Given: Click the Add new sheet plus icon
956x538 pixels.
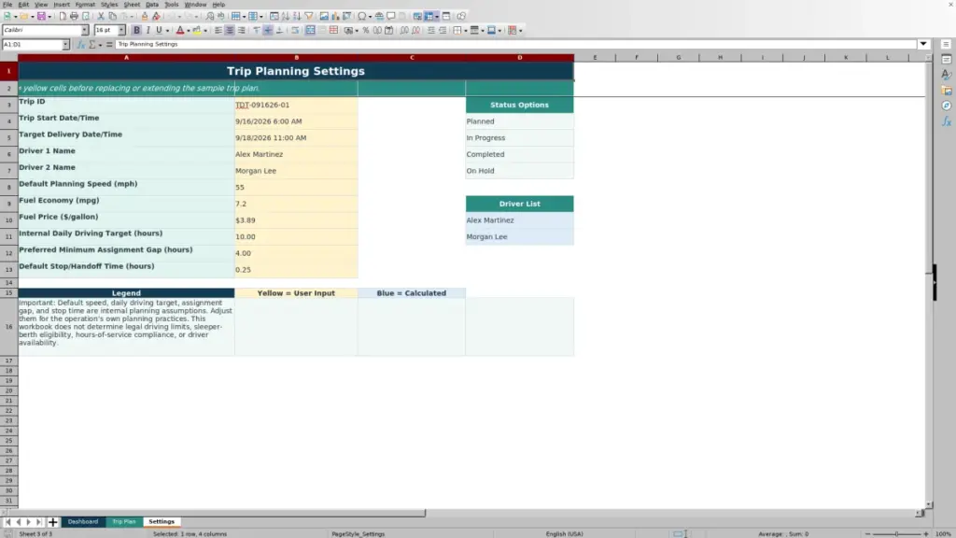Looking at the screenshot, I should [52, 522].
